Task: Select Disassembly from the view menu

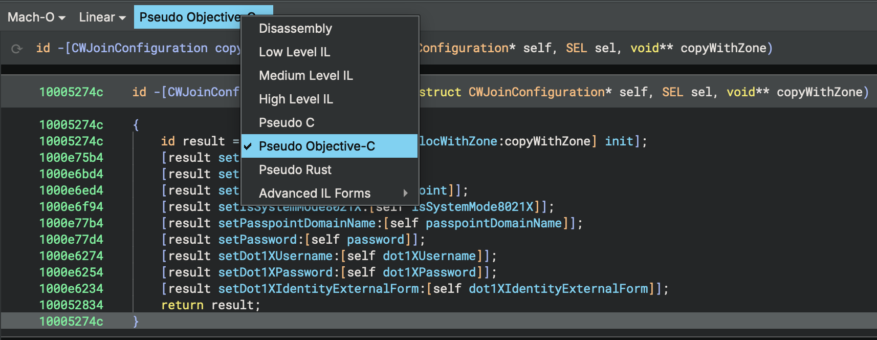Action: (295, 29)
